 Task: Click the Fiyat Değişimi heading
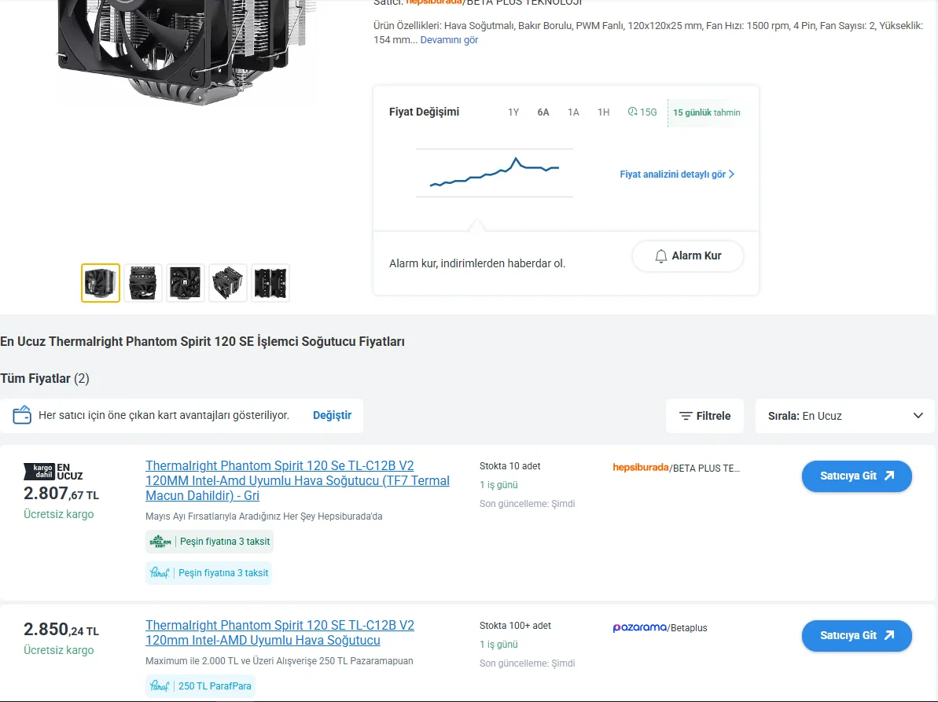pos(424,112)
